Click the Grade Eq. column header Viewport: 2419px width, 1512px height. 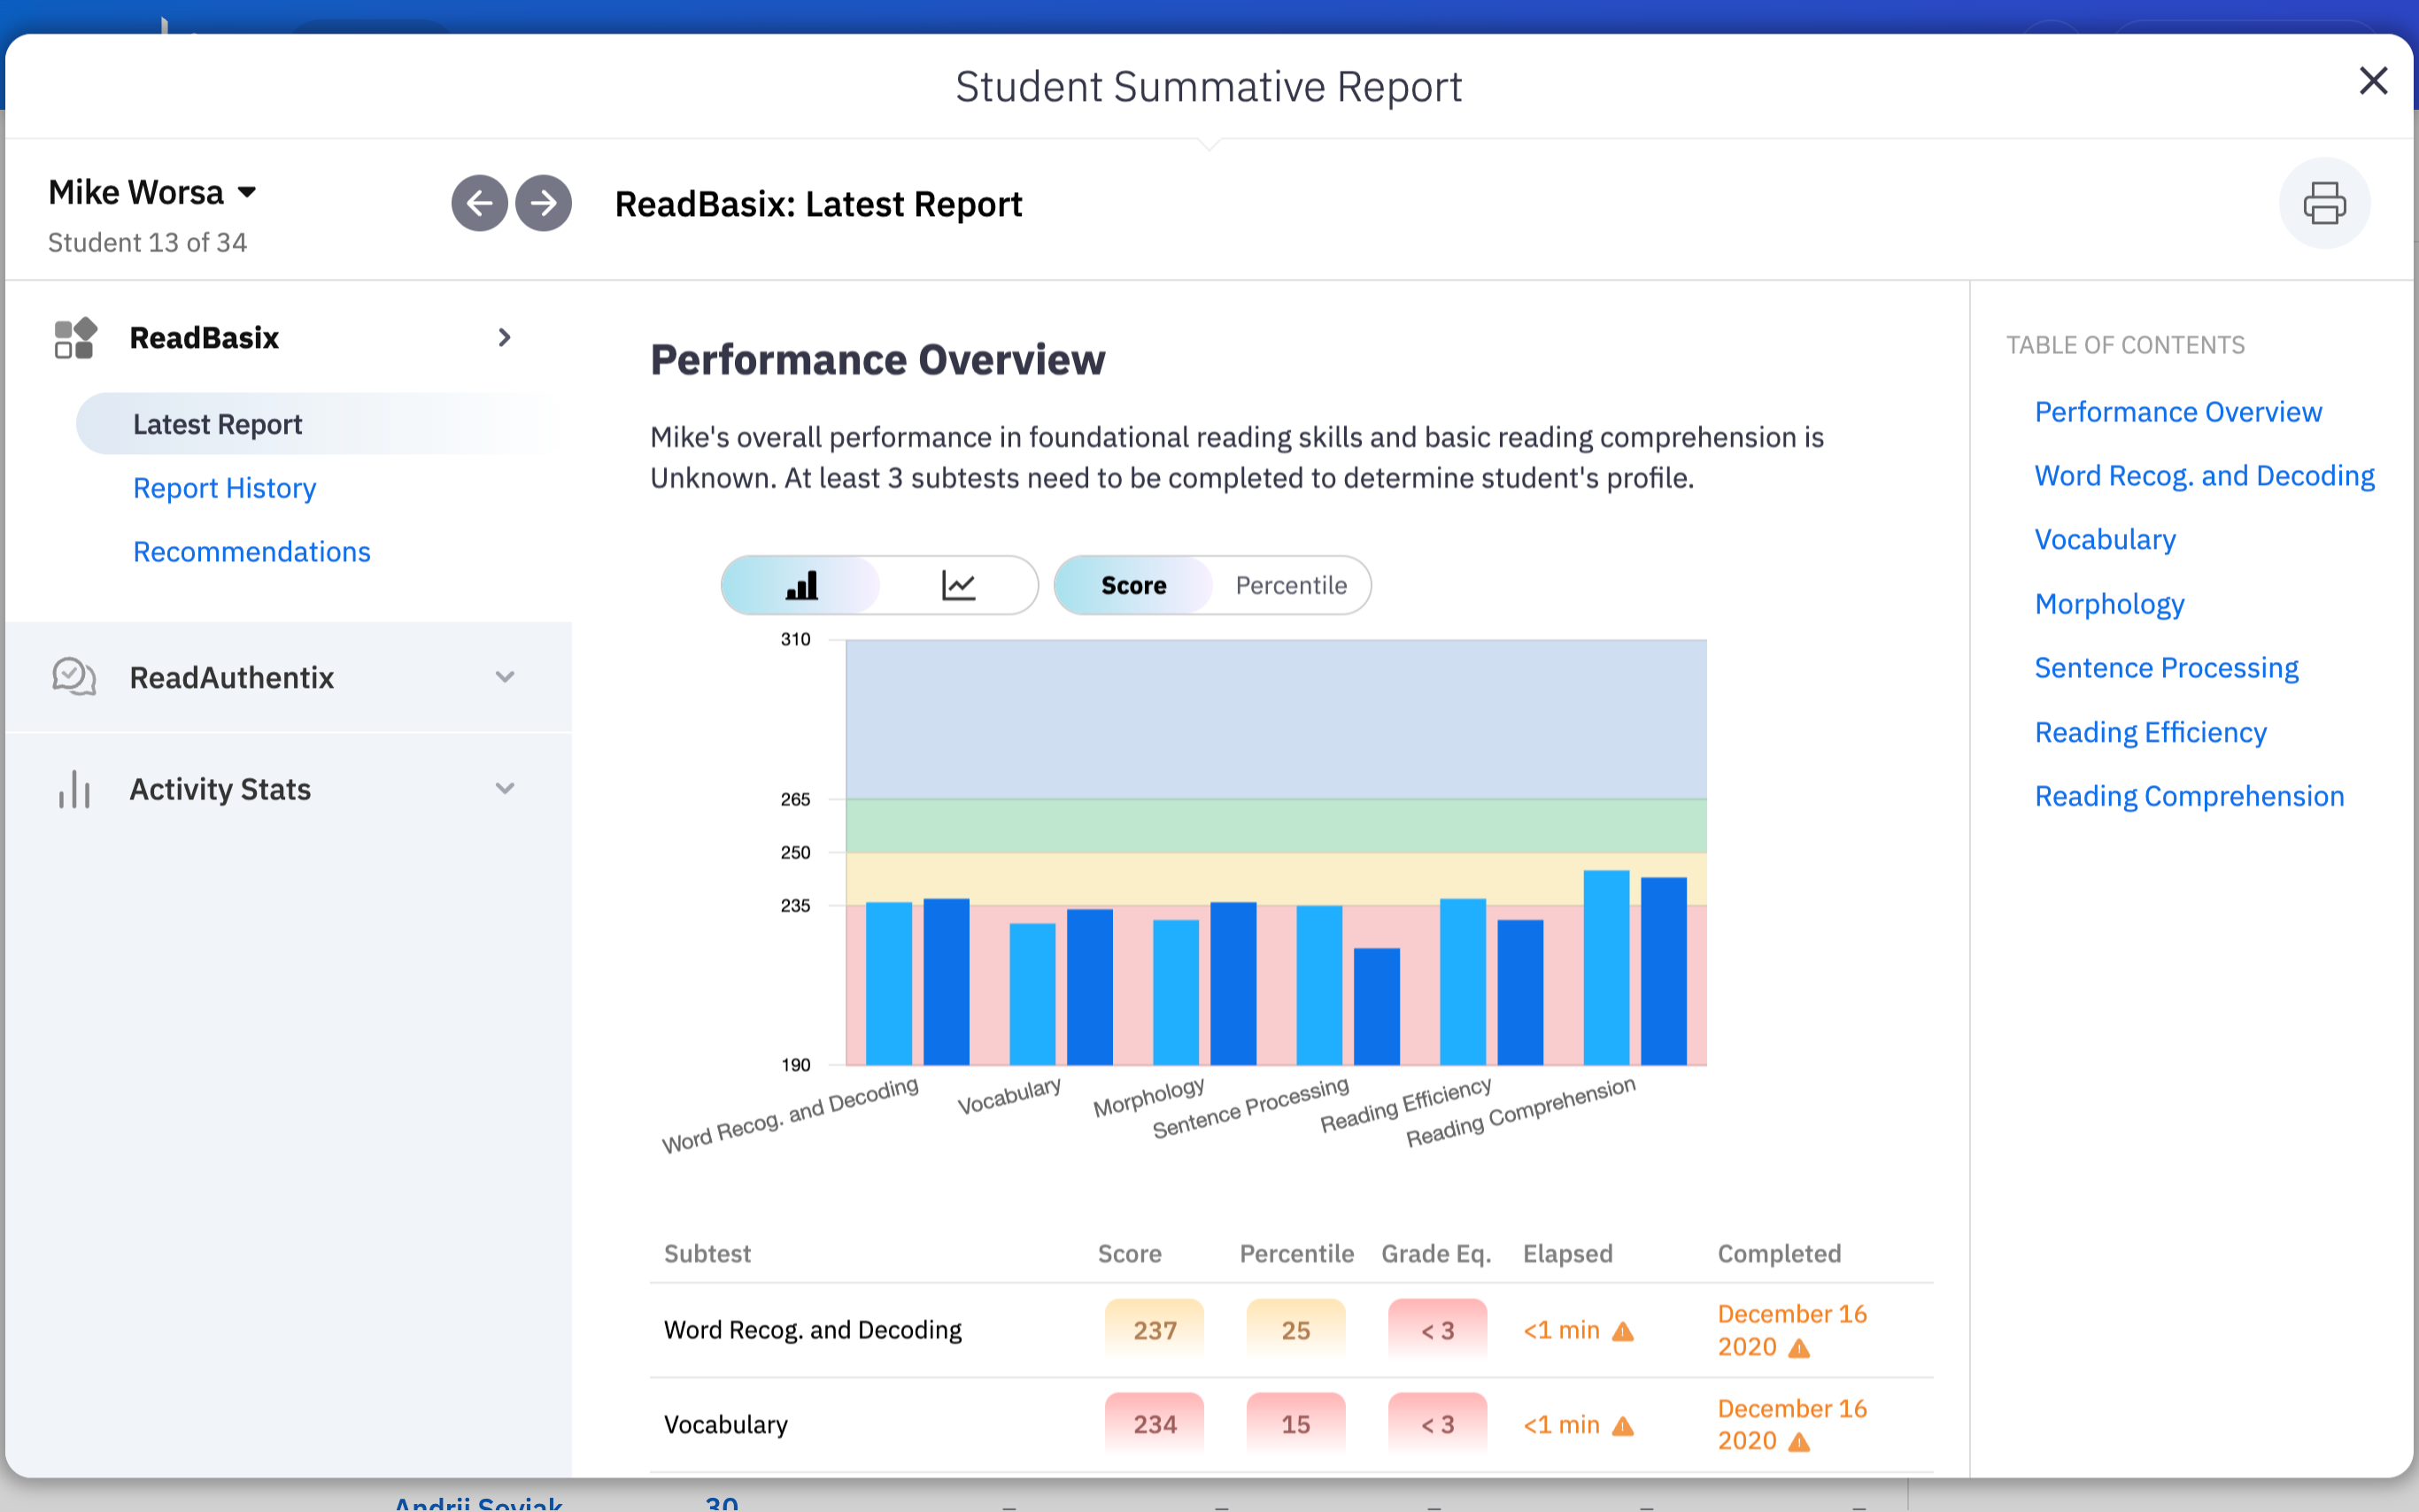(1436, 1253)
